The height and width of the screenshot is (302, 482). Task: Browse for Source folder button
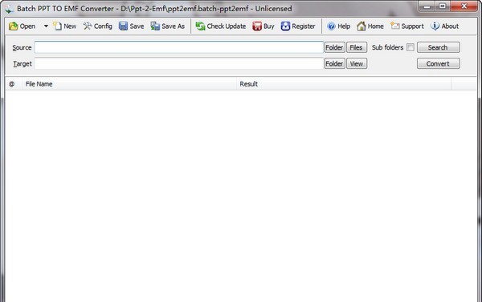tap(334, 47)
